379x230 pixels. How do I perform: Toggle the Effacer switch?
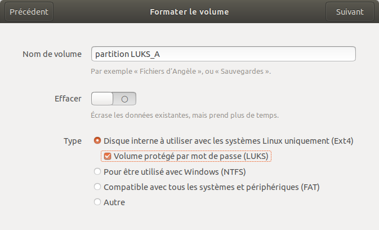pyautogui.click(x=113, y=99)
